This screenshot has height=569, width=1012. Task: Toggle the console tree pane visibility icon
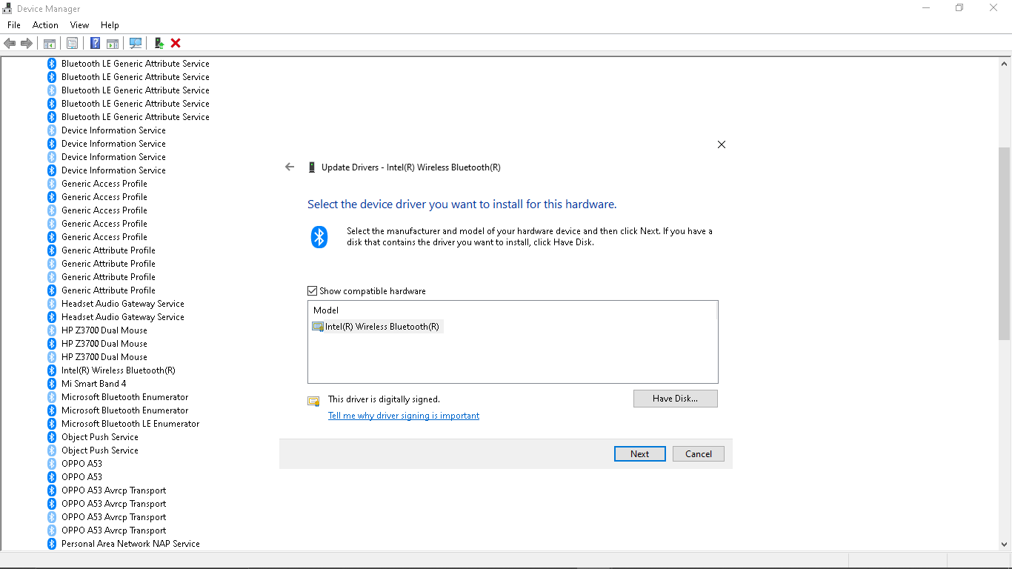[49, 43]
